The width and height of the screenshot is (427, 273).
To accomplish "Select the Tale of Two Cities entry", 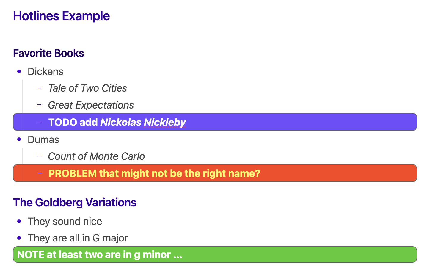I will pos(87,88).
